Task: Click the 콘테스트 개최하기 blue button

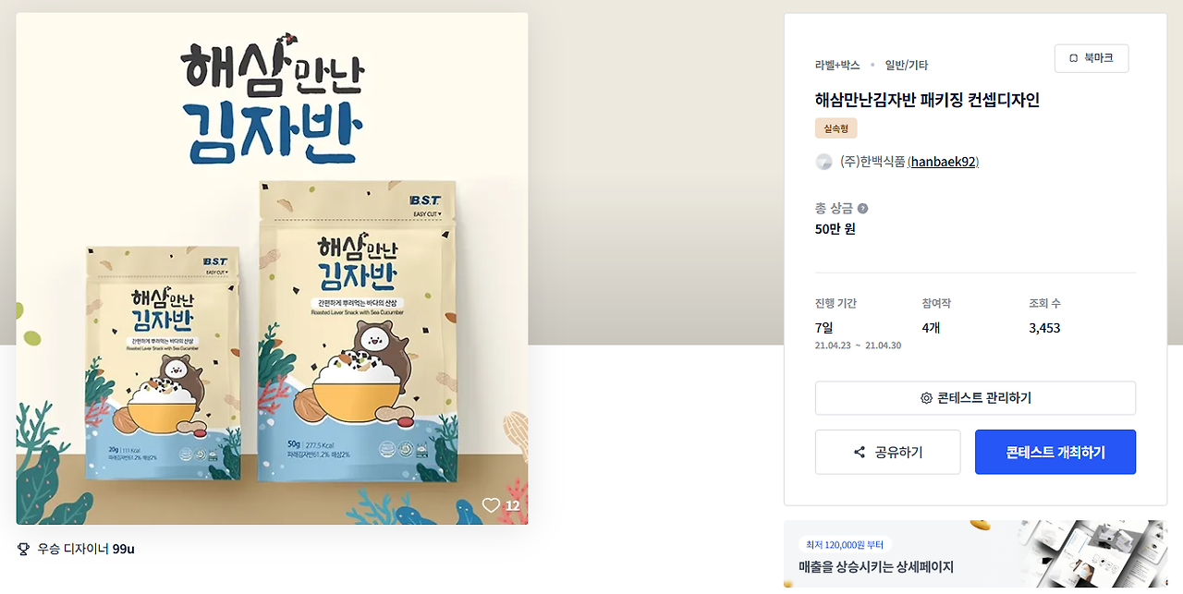Action: [1055, 452]
